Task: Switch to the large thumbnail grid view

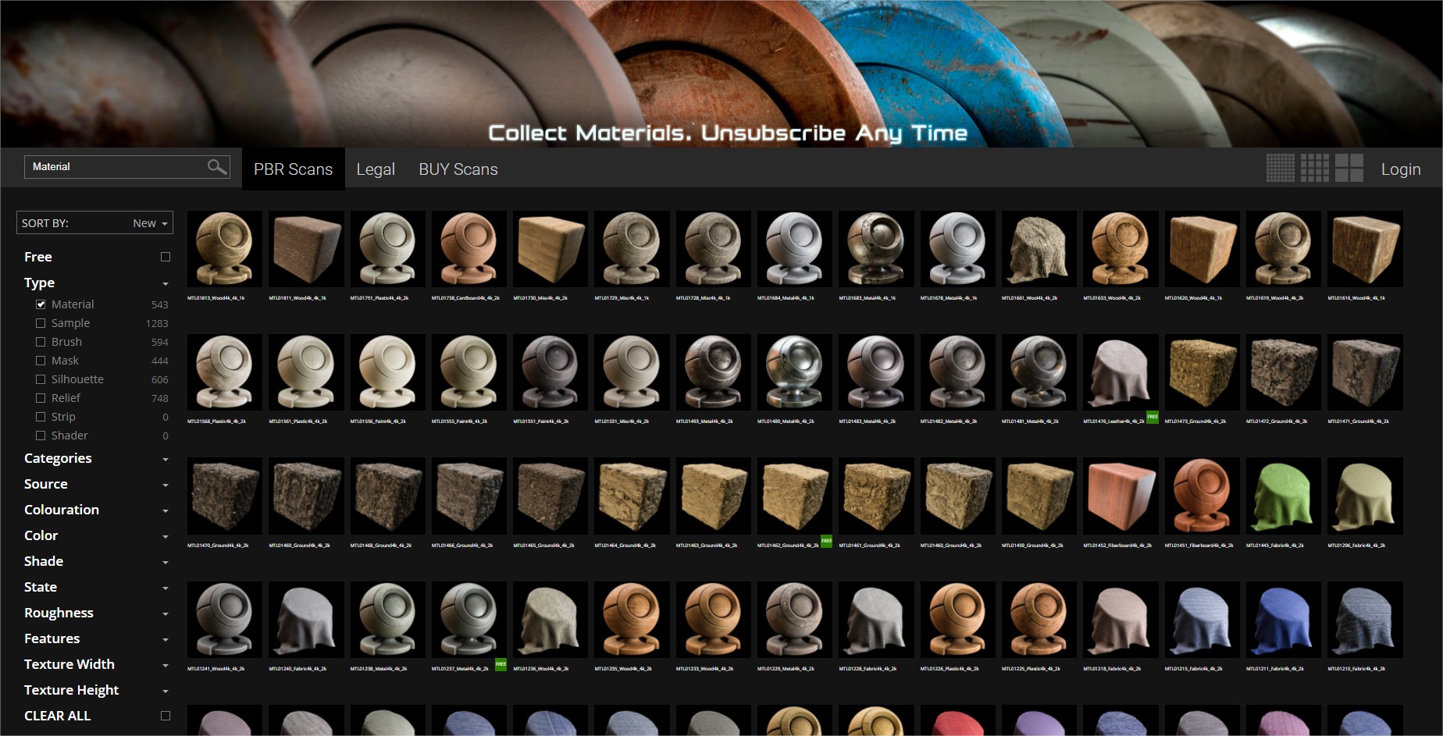Action: pyautogui.click(x=1349, y=168)
